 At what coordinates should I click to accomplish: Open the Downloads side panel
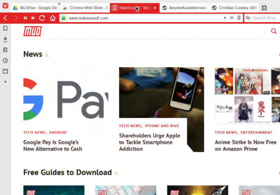click(x=6, y=39)
